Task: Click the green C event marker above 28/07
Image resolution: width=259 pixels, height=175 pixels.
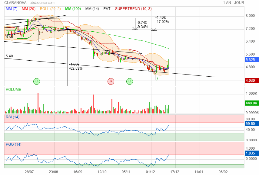Action: tap(37, 81)
